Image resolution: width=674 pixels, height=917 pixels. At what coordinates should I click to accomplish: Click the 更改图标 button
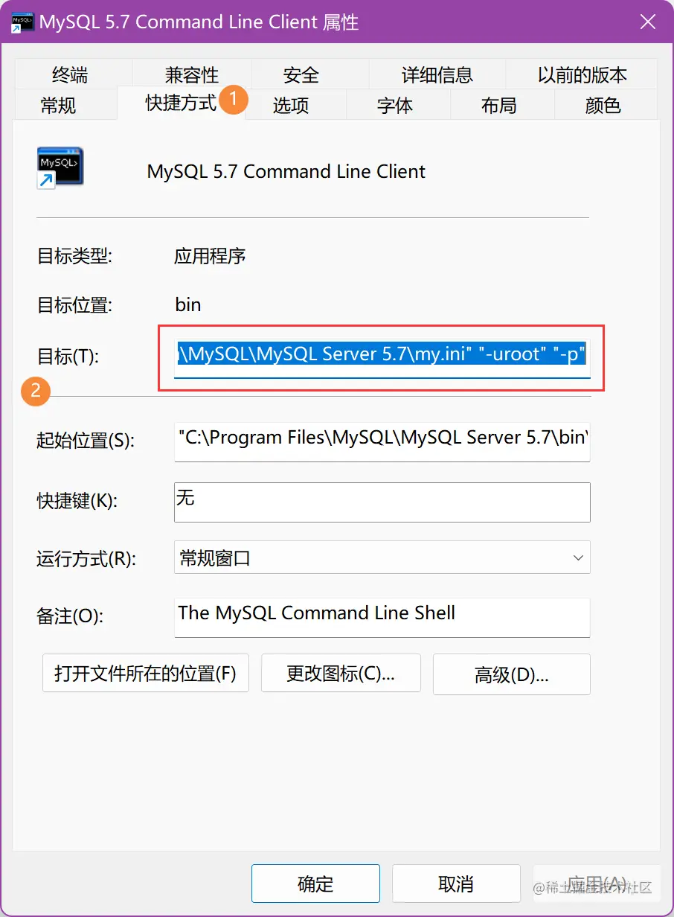coord(341,674)
